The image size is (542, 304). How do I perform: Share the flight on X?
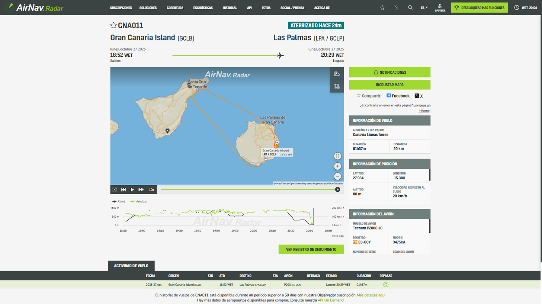tap(419, 96)
